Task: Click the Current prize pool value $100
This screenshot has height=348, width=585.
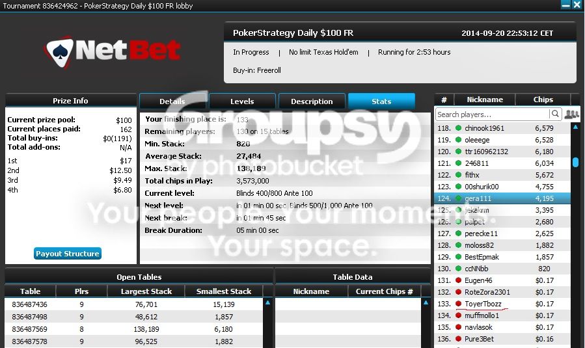Action: (x=124, y=120)
